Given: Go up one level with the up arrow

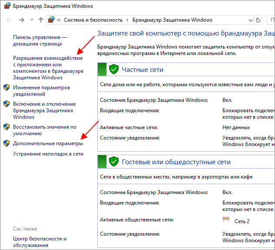Looking at the screenshot, I should pos(41,20).
